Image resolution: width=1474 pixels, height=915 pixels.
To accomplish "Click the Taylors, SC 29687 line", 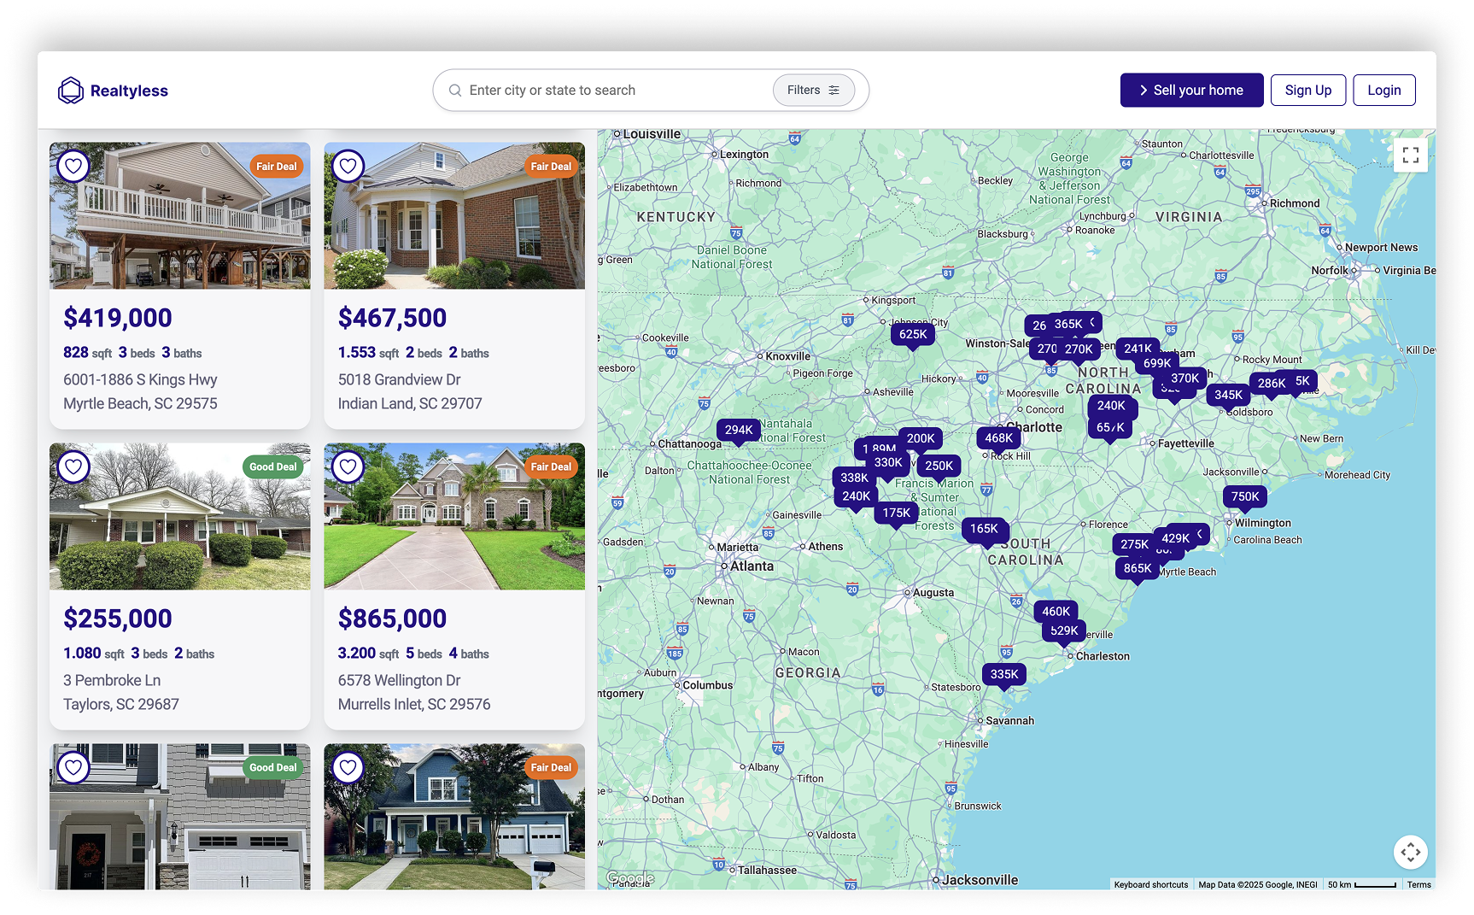I will tap(121, 705).
